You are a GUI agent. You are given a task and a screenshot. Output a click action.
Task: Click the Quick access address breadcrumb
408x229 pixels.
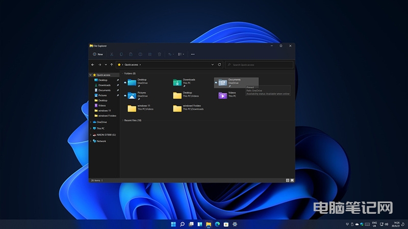click(131, 65)
